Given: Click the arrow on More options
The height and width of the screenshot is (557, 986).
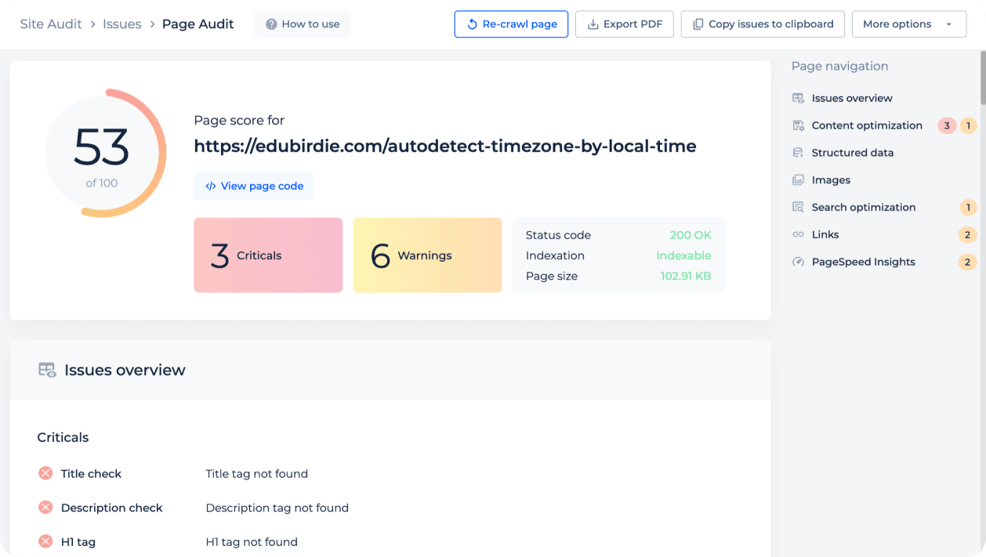Looking at the screenshot, I should (x=949, y=24).
